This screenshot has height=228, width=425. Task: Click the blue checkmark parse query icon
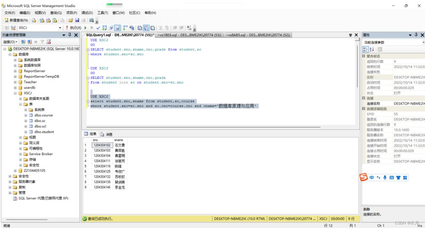[98, 28]
